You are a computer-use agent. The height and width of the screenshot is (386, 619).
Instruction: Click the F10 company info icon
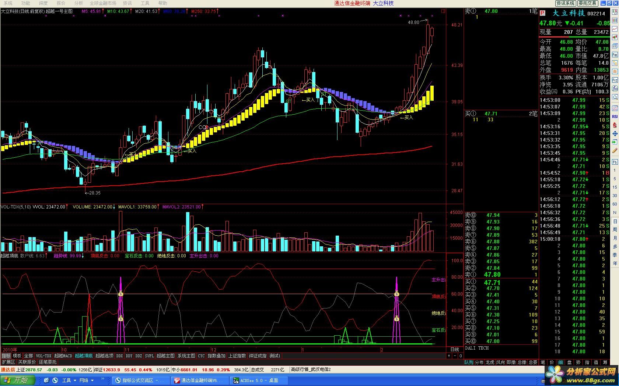click(615, 54)
